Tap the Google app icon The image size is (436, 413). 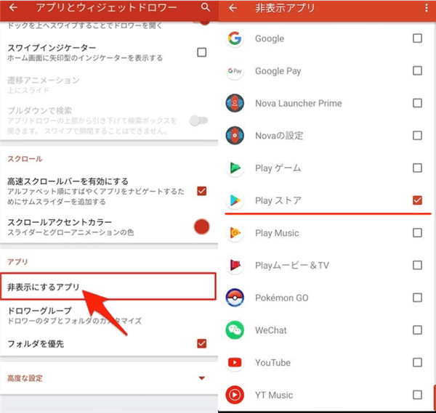(x=235, y=38)
